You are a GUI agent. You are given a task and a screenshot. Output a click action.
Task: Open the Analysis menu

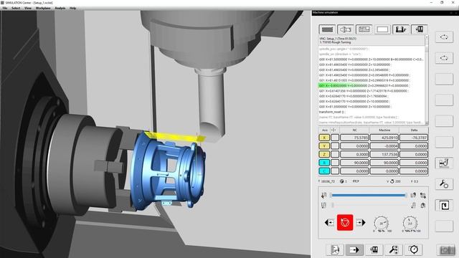pyautogui.click(x=60, y=8)
